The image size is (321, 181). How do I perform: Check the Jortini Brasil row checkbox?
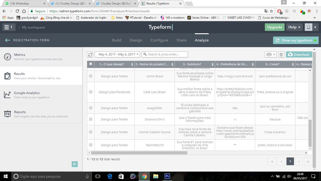click(91, 76)
